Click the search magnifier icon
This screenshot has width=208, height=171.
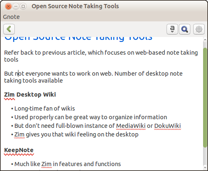click(185, 29)
